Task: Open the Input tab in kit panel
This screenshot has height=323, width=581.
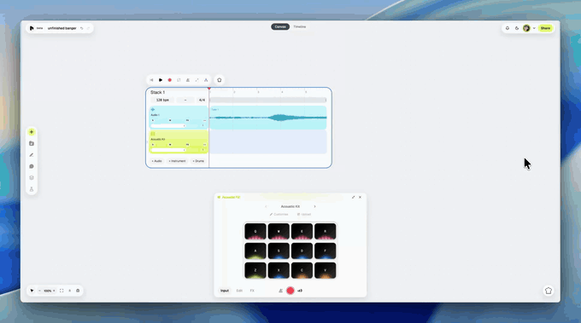Action: [225, 291]
